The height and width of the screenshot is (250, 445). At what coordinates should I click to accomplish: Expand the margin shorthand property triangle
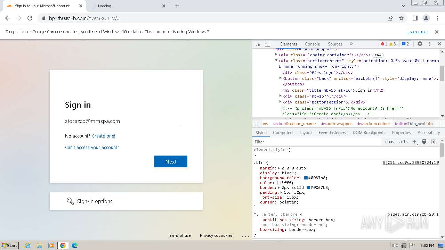(279, 168)
